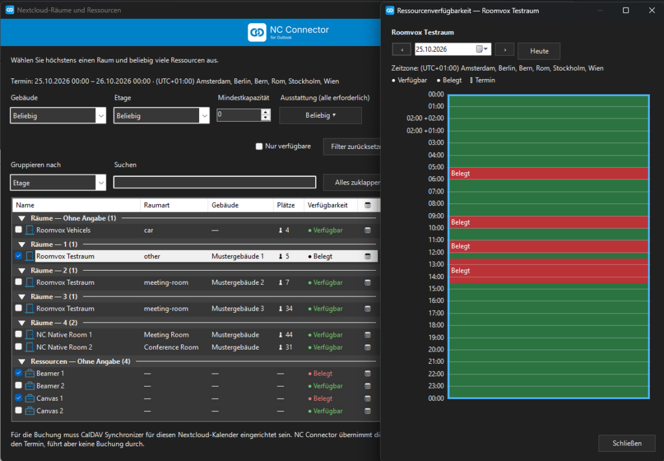Click the calendar icon column header

(x=368, y=205)
